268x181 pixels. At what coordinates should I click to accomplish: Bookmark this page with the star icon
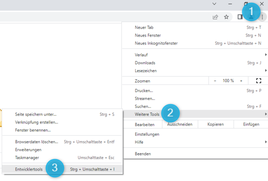point(226,17)
